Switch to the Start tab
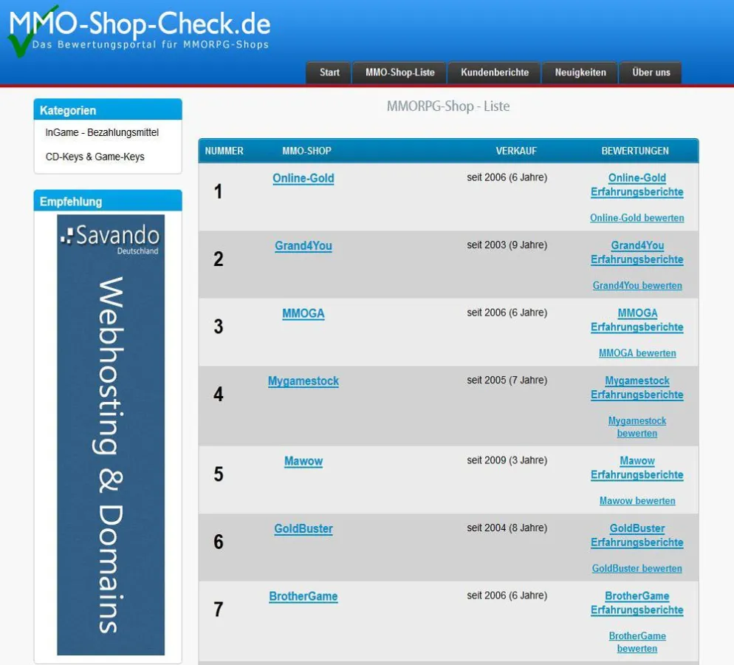This screenshot has height=665, width=734. (328, 72)
